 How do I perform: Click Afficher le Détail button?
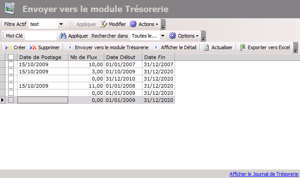click(175, 47)
